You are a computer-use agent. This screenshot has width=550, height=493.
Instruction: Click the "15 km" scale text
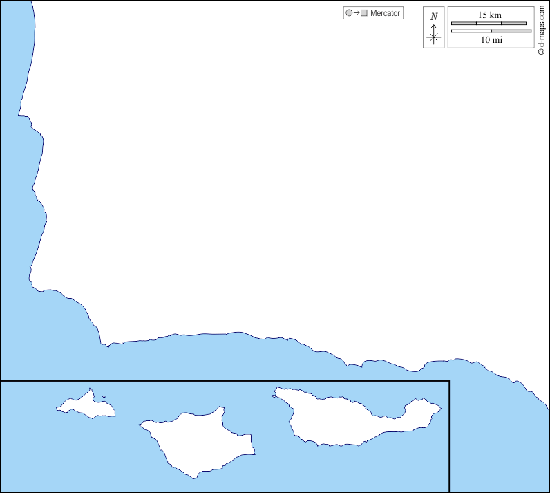click(491, 15)
